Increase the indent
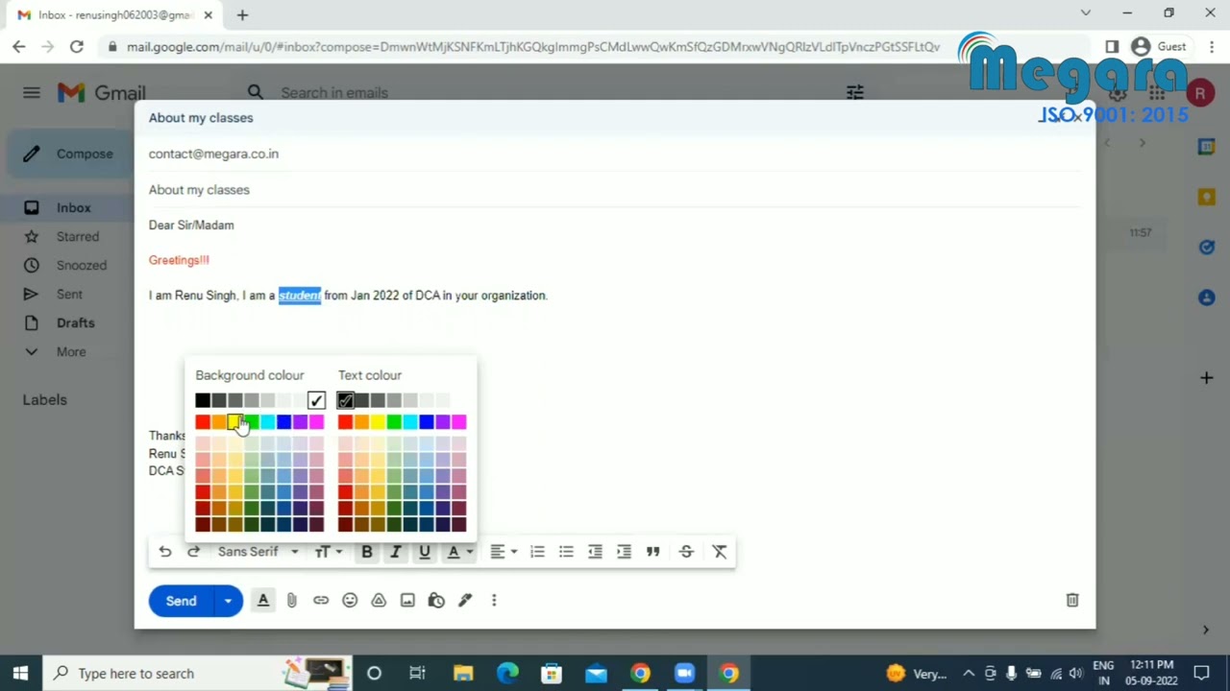1230x691 pixels. [624, 552]
